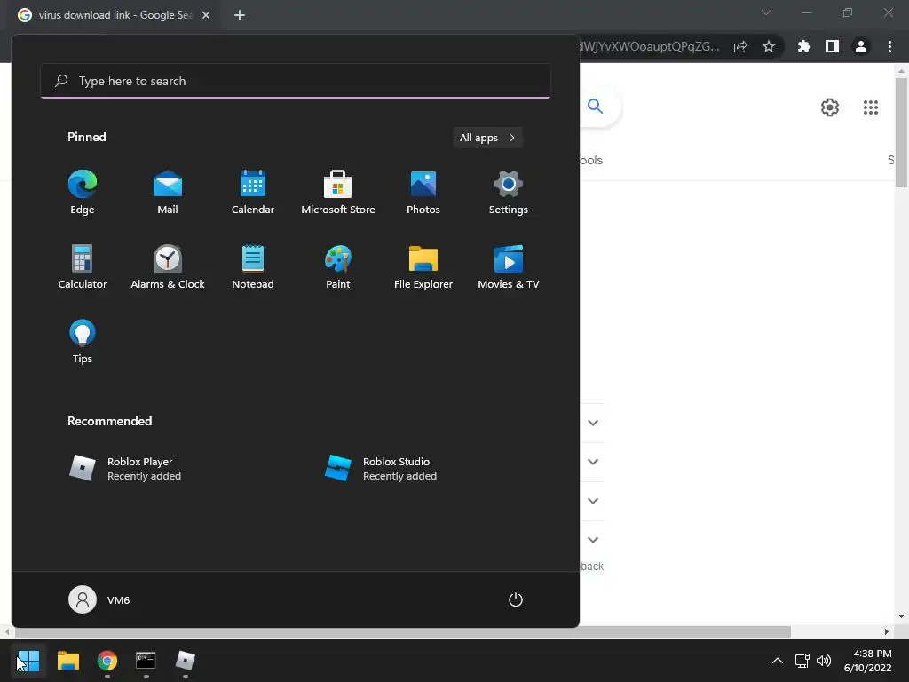The height and width of the screenshot is (682, 909).
Task: Show hidden system tray icons
Action: (778, 661)
